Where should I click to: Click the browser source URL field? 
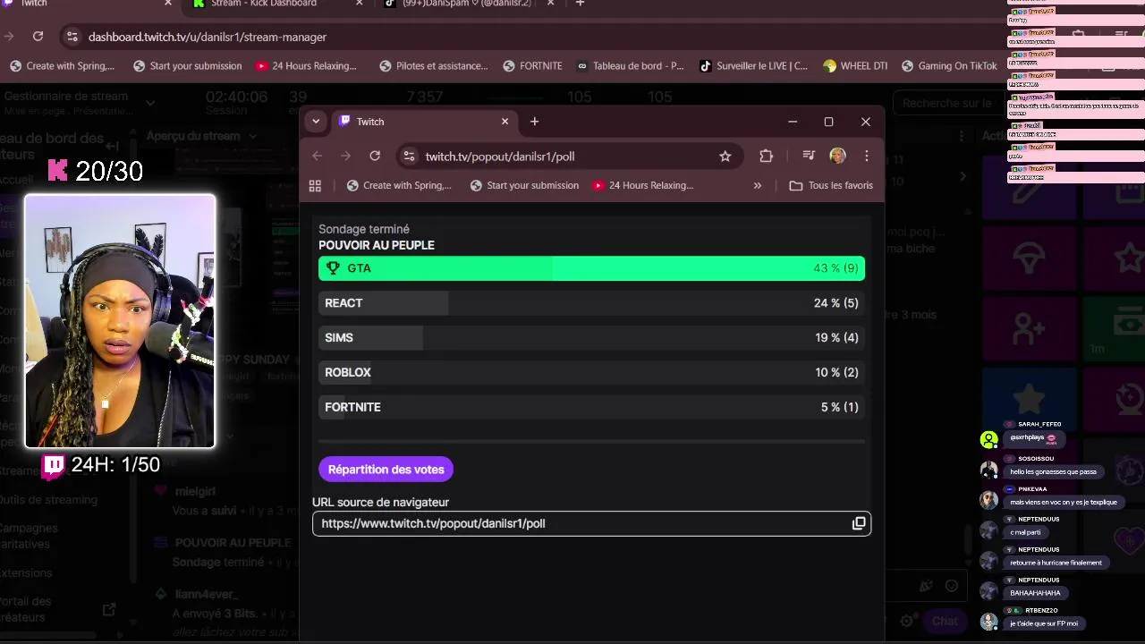[591, 523]
